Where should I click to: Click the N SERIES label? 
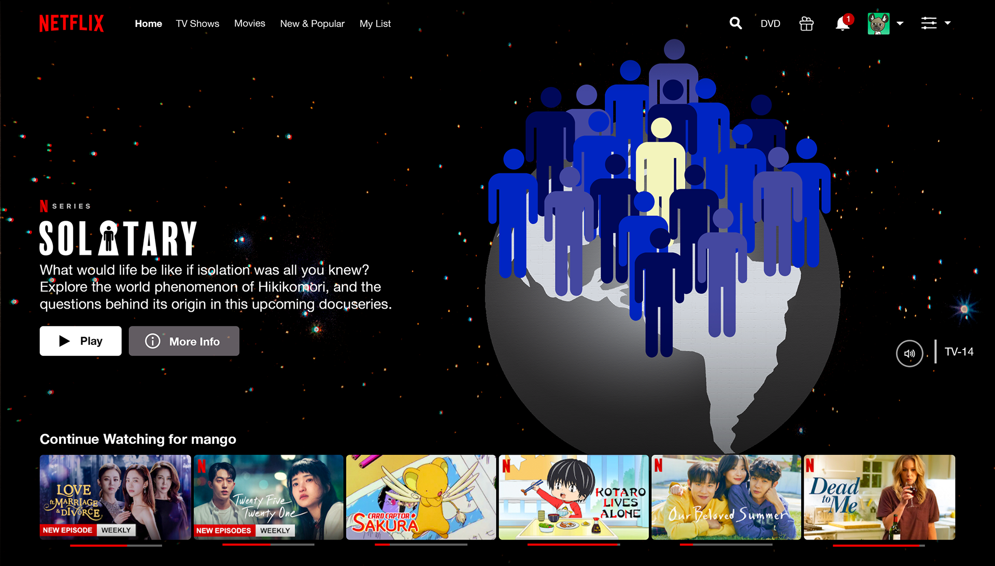tap(65, 206)
